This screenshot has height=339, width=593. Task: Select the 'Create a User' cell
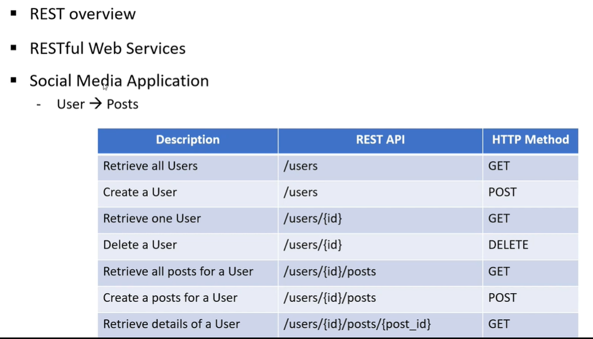(187, 192)
